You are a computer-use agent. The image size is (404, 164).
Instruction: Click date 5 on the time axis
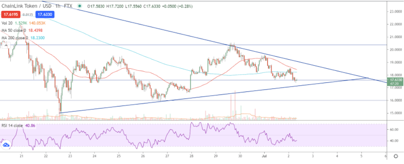pyautogui.click(x=361, y=156)
